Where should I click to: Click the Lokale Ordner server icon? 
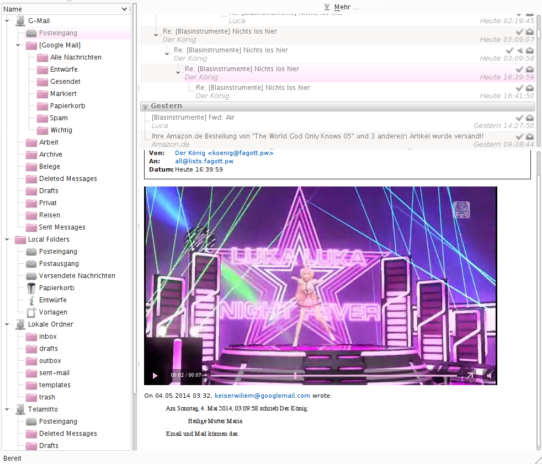coord(20,324)
